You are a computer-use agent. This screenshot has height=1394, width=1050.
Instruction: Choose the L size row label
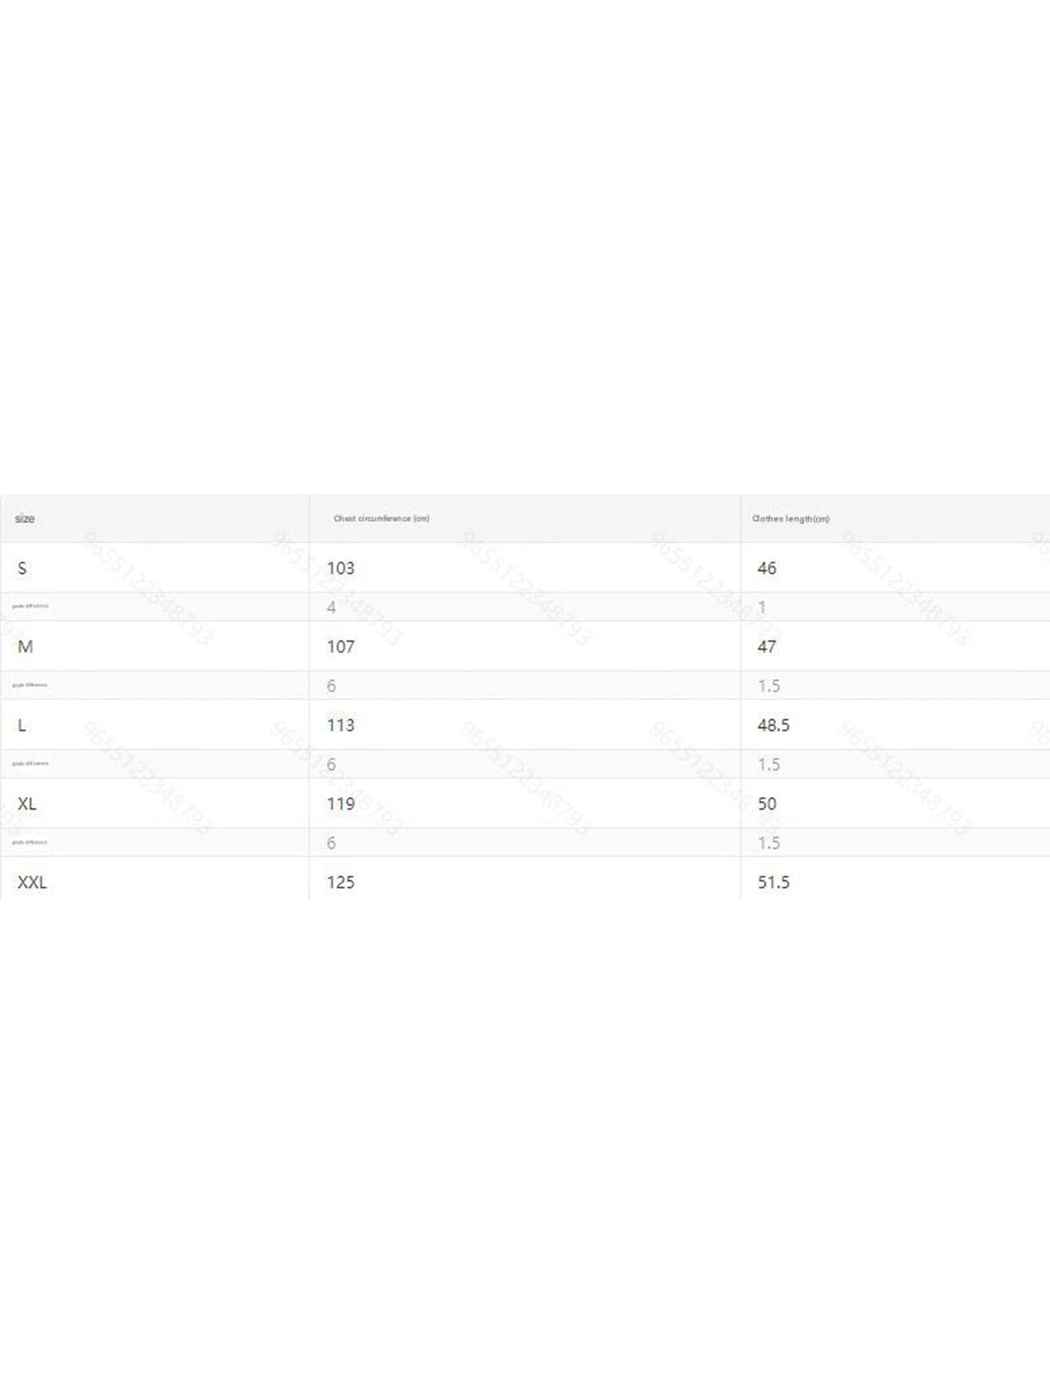pyautogui.click(x=22, y=725)
